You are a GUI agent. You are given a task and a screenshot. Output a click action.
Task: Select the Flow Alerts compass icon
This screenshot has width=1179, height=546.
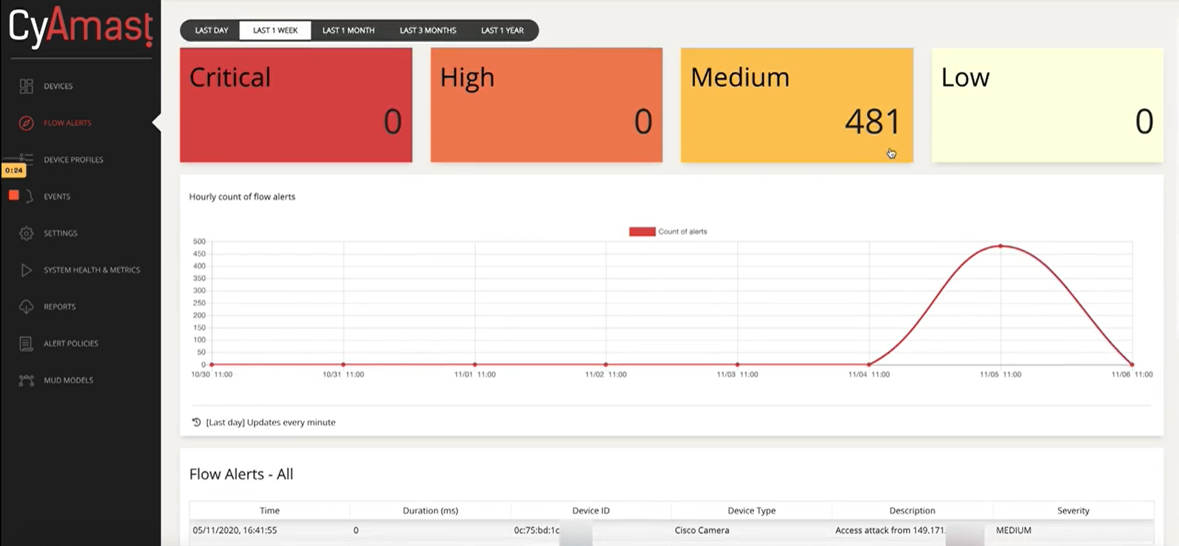[x=27, y=123]
